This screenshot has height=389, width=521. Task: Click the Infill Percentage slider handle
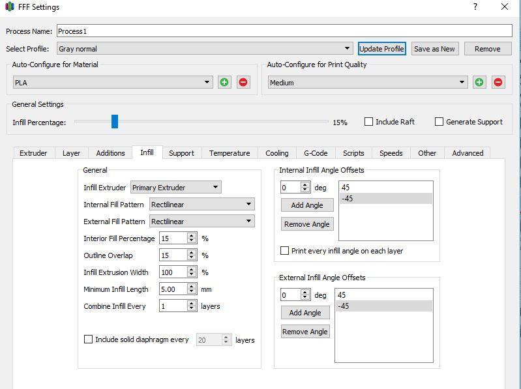click(115, 122)
